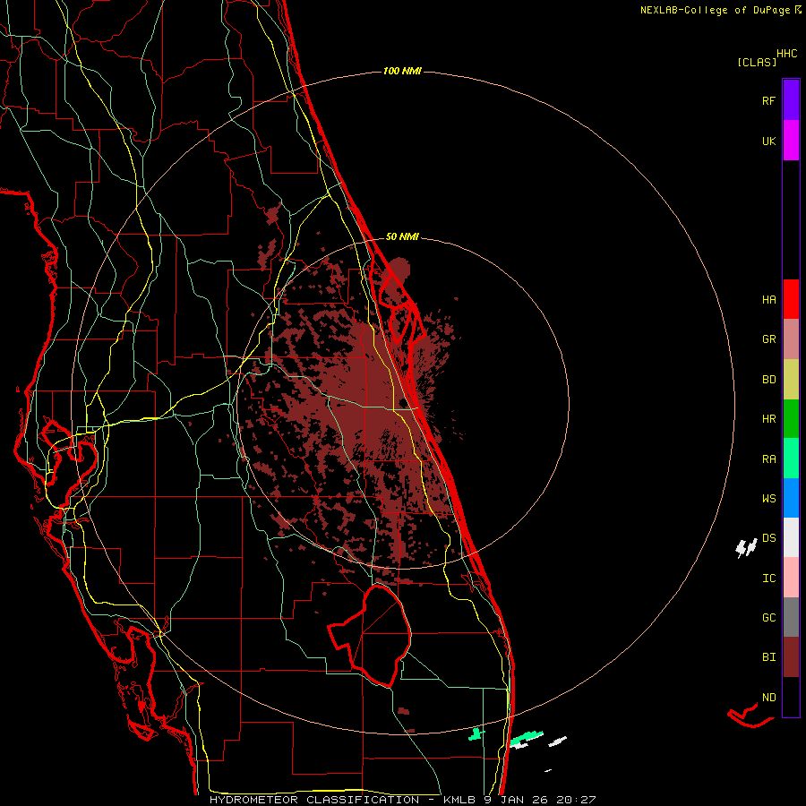The image size is (806, 806).
Task: Click the WS legend label text
Action: [768, 499]
